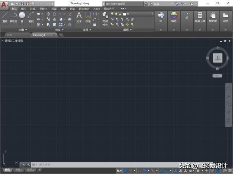Toggle snap mode in status bar

pos(130,171)
